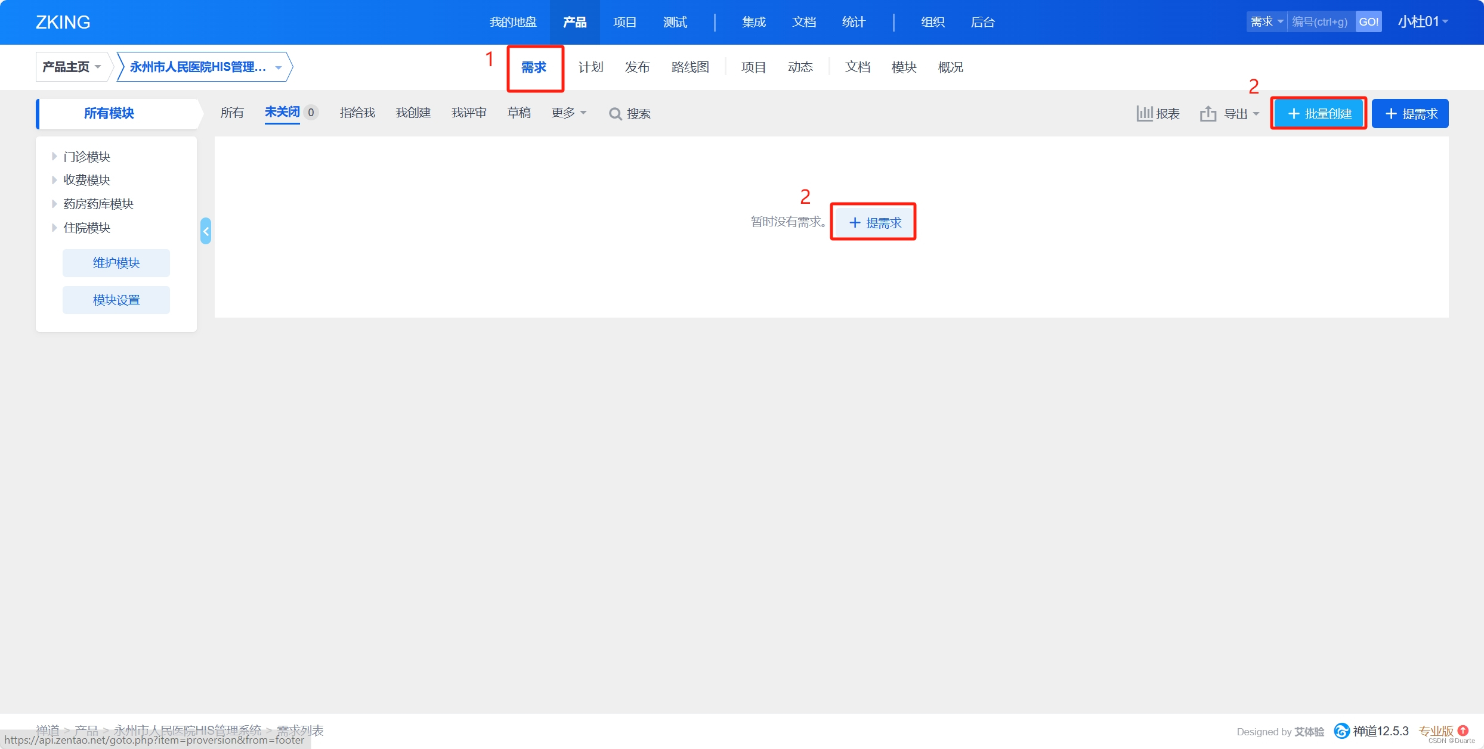
Task: Click the 编号(ctrl+g) input field
Action: pyautogui.click(x=1320, y=22)
